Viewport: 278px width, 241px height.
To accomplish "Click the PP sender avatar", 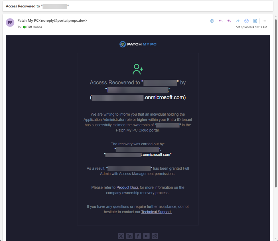I will tap(10, 22).
